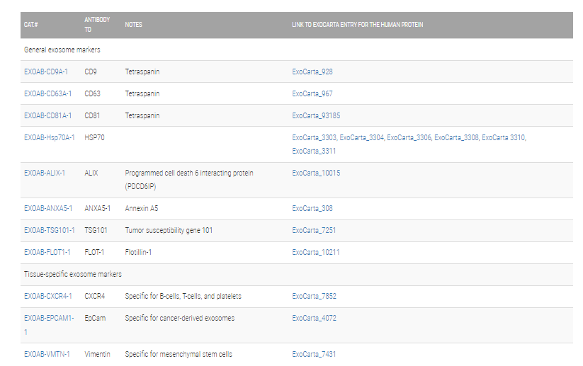Open the EXOAB-ANXA5-1 product link
583x366 pixels.
(x=48, y=208)
